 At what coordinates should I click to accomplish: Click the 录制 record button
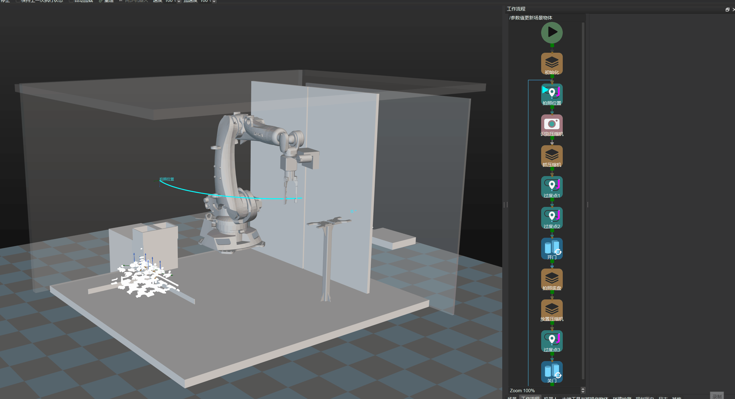(717, 396)
